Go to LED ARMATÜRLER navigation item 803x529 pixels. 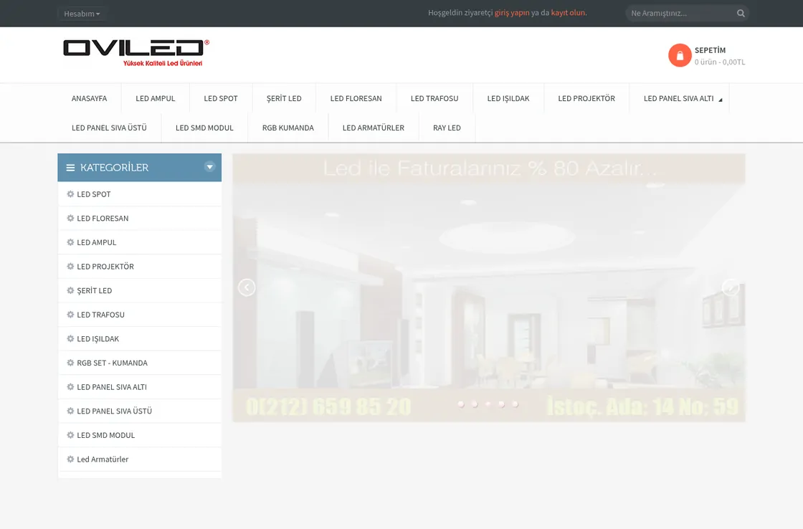(x=374, y=128)
